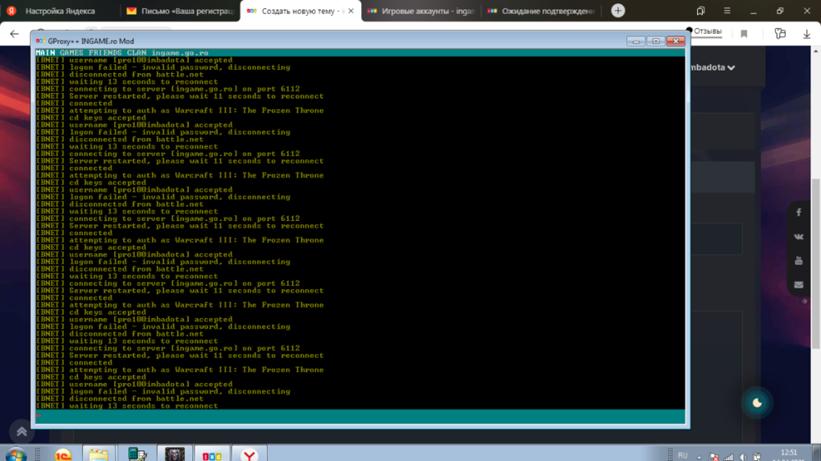Screen dimensions: 821x461
Task: Click the browser back arrow
Action: click(x=14, y=34)
